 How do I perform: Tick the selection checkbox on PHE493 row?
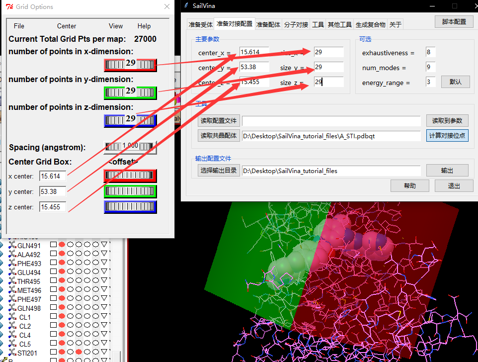(53, 262)
